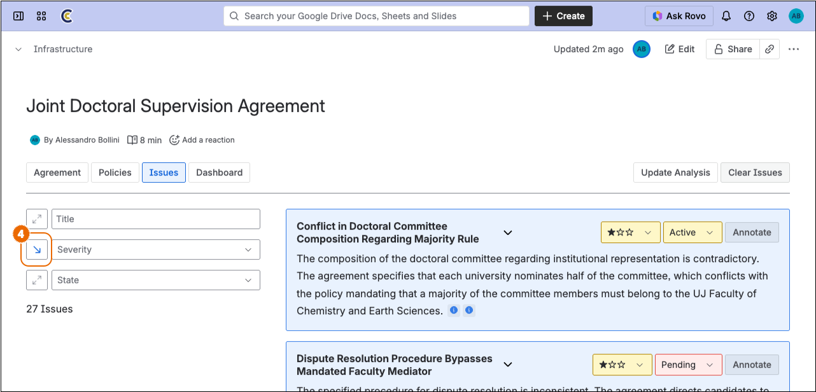
Task: Open more actions ellipsis menu
Action: [794, 49]
